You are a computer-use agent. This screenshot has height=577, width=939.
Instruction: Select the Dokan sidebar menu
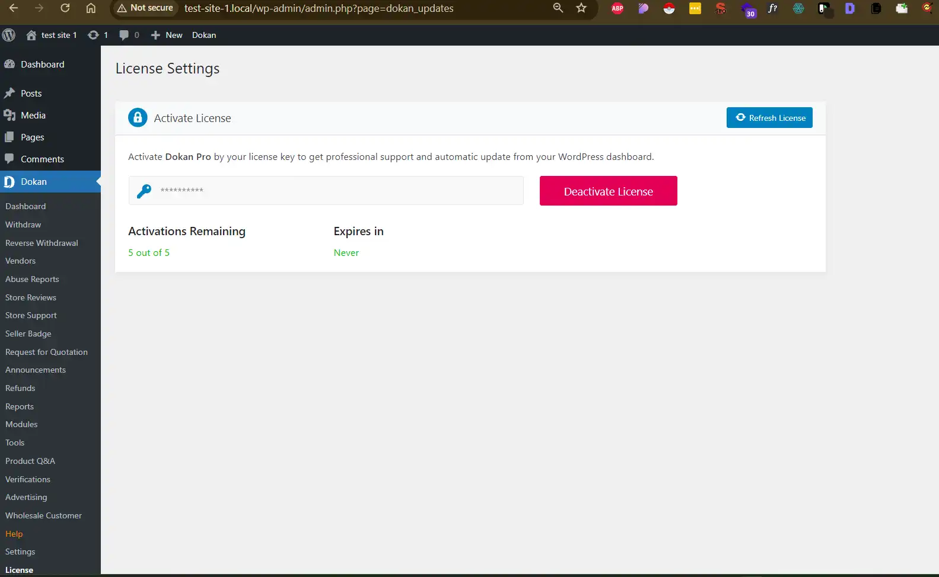click(50, 181)
